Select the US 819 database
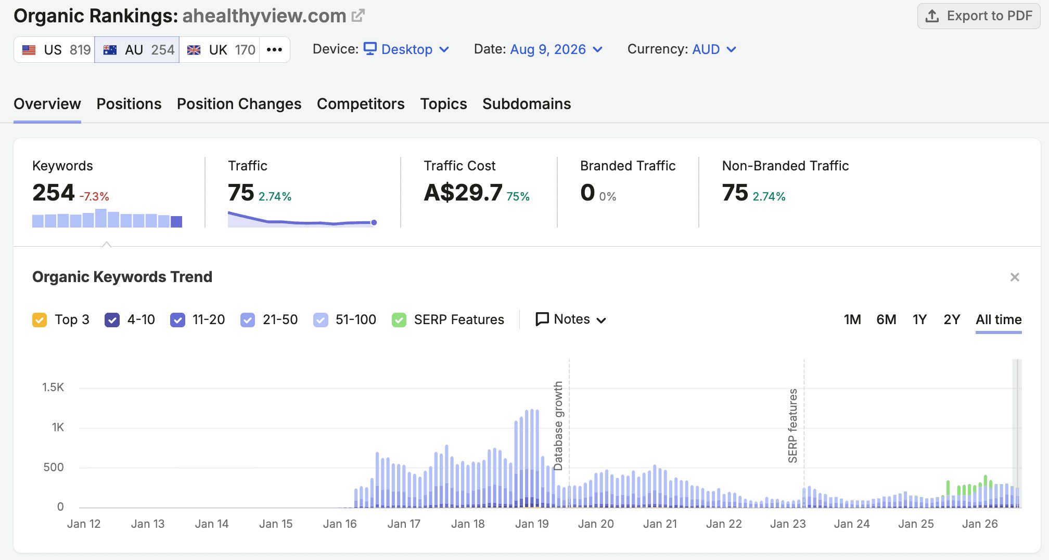 click(x=55, y=50)
